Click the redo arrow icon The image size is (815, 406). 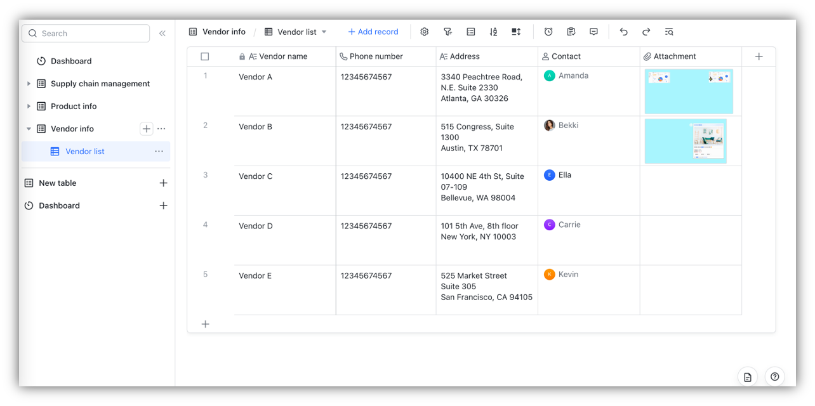point(646,32)
